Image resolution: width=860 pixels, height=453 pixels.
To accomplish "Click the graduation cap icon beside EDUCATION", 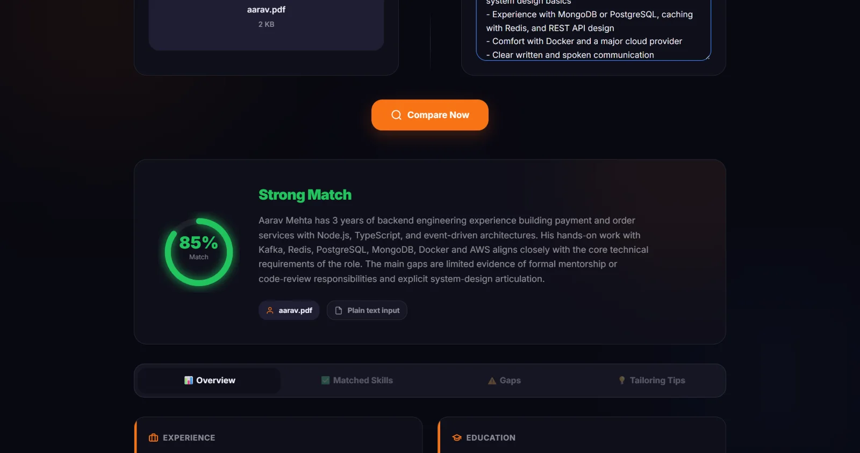I will pos(457,438).
